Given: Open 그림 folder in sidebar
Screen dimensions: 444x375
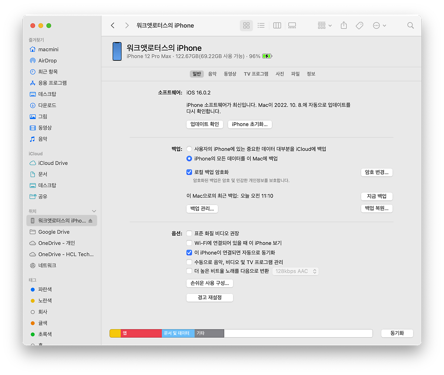Looking at the screenshot, I should coord(43,116).
